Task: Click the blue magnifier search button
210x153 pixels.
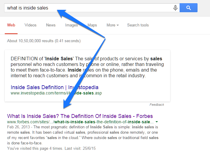Action: point(189,8)
